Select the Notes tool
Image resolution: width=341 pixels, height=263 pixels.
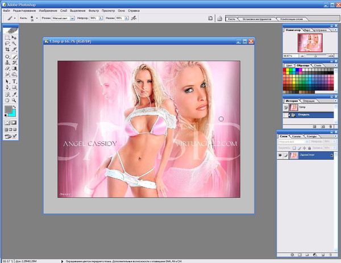[7, 94]
